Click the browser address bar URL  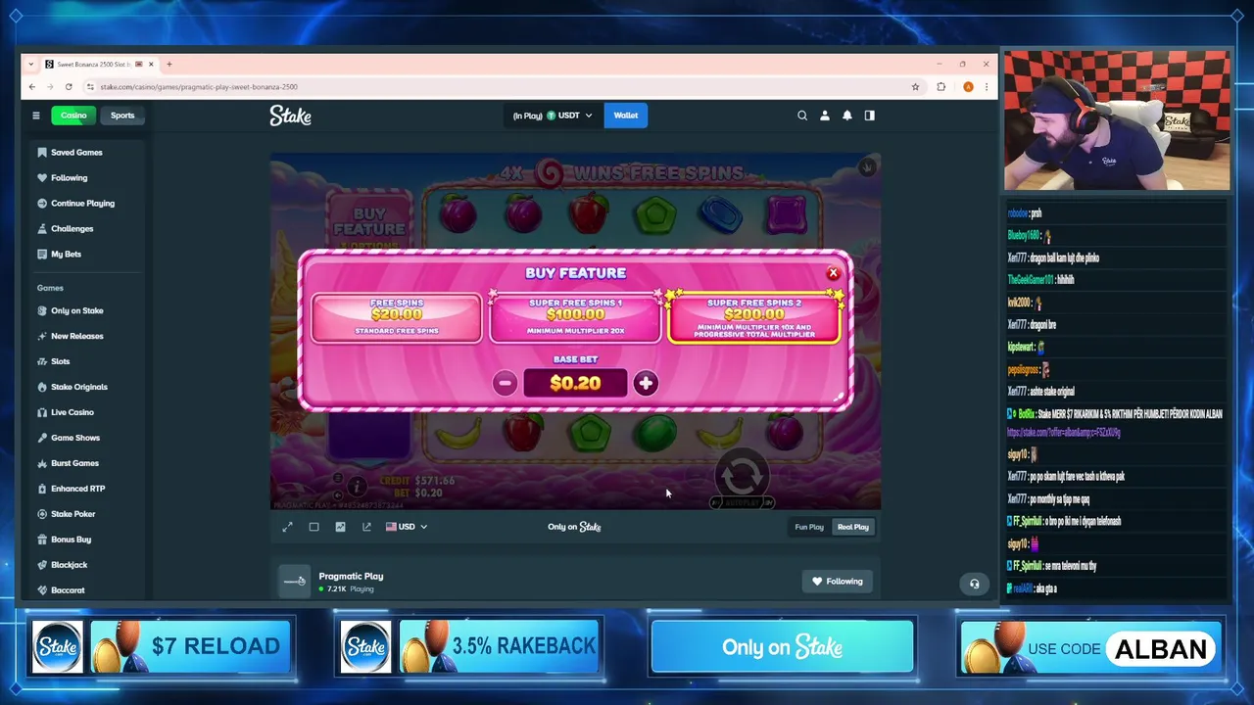click(199, 87)
